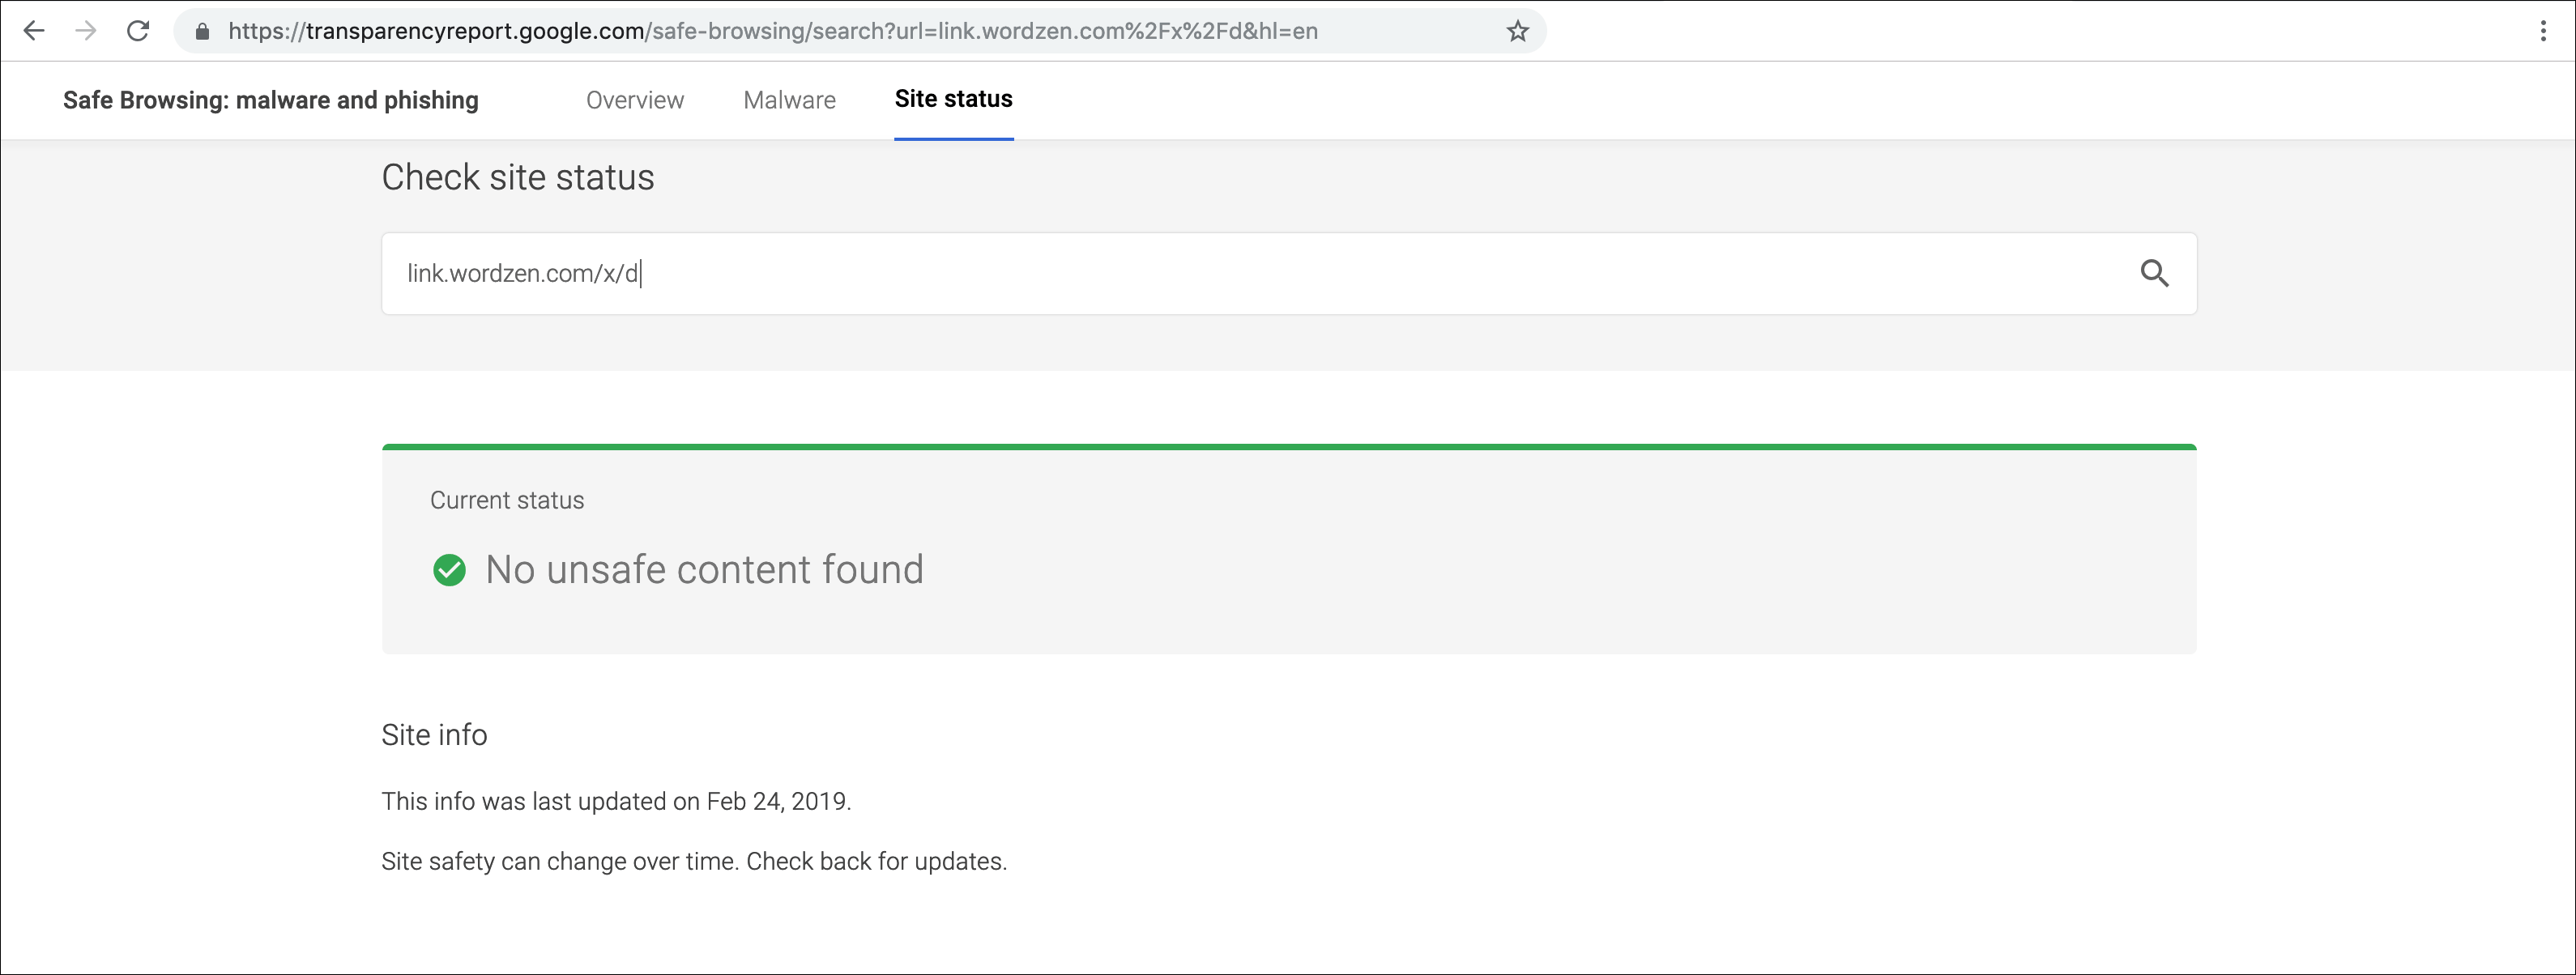This screenshot has width=2576, height=975.
Task: Click the 'Site safety can change' notice
Action: 693,862
